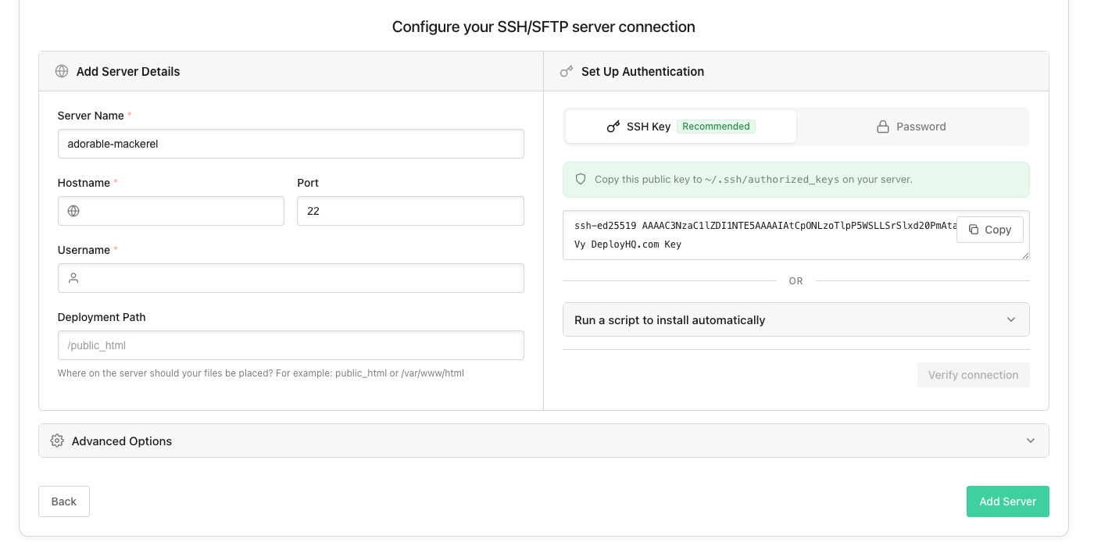Image resolution: width=1094 pixels, height=546 pixels.
Task: Click the Recommended badge on SSH Key
Action: (x=716, y=126)
